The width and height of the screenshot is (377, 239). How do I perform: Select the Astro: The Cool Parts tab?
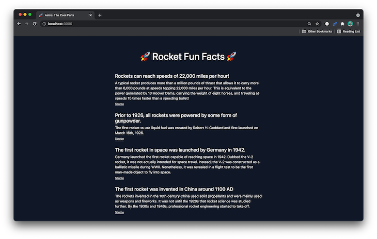tap(66, 15)
